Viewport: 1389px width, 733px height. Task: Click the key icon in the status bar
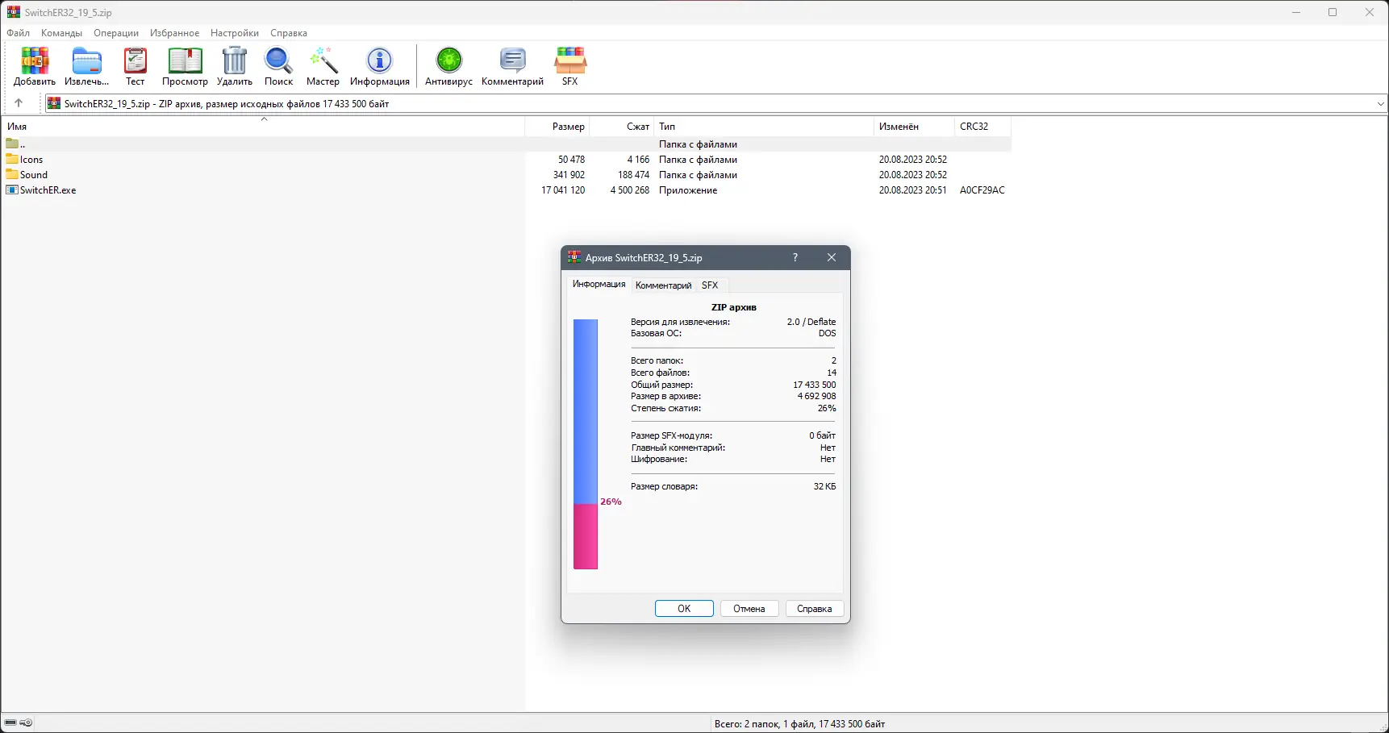26,723
